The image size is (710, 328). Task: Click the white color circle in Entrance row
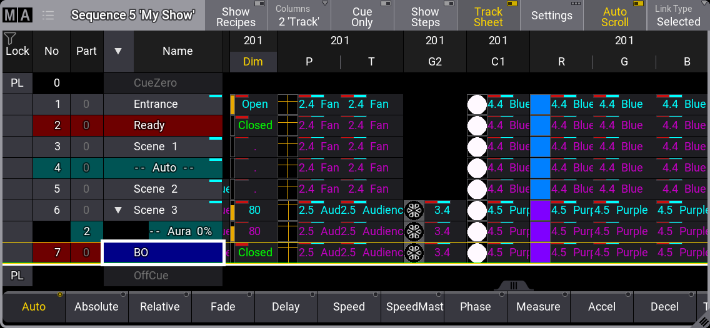477,104
